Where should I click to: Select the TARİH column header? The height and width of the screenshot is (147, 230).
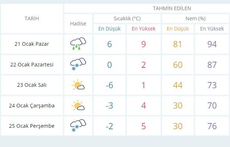point(32,19)
